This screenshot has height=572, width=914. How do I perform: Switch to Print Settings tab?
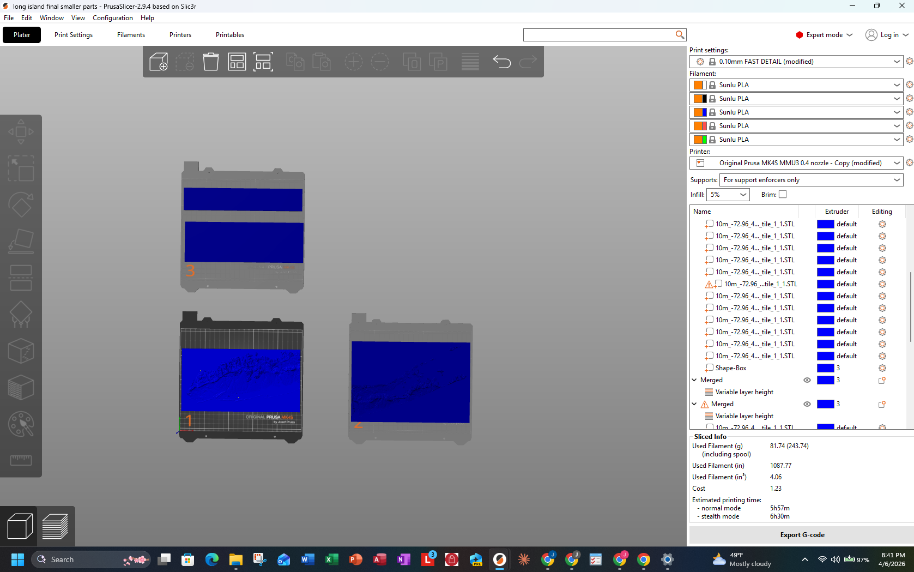point(74,35)
